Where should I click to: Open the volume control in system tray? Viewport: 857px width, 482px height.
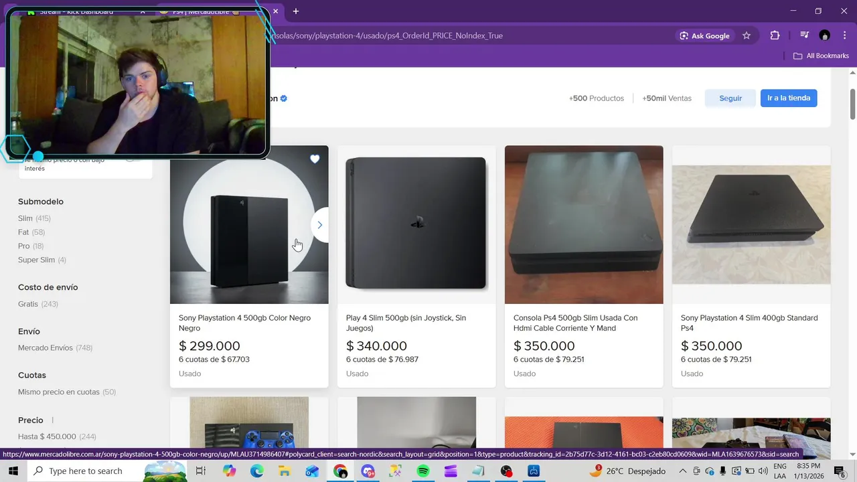(763, 471)
